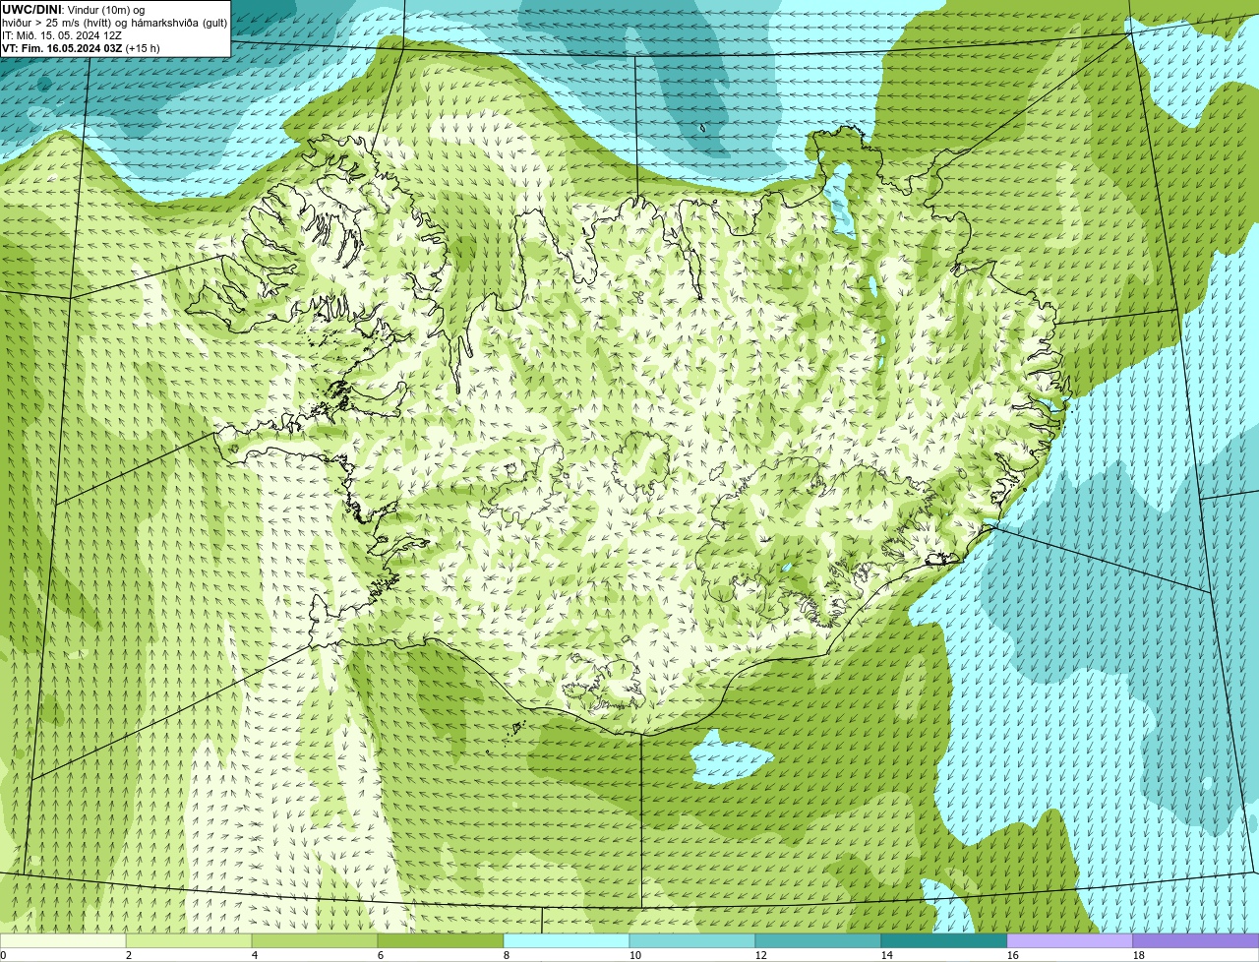Click the 'UWC/DINI: Vindur (10m) og' title line
Image resolution: width=1259 pixels, height=962 pixels.
coord(73,10)
